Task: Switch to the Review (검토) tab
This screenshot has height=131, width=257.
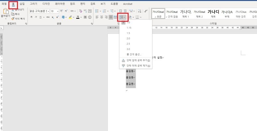Action: tap(93, 4)
